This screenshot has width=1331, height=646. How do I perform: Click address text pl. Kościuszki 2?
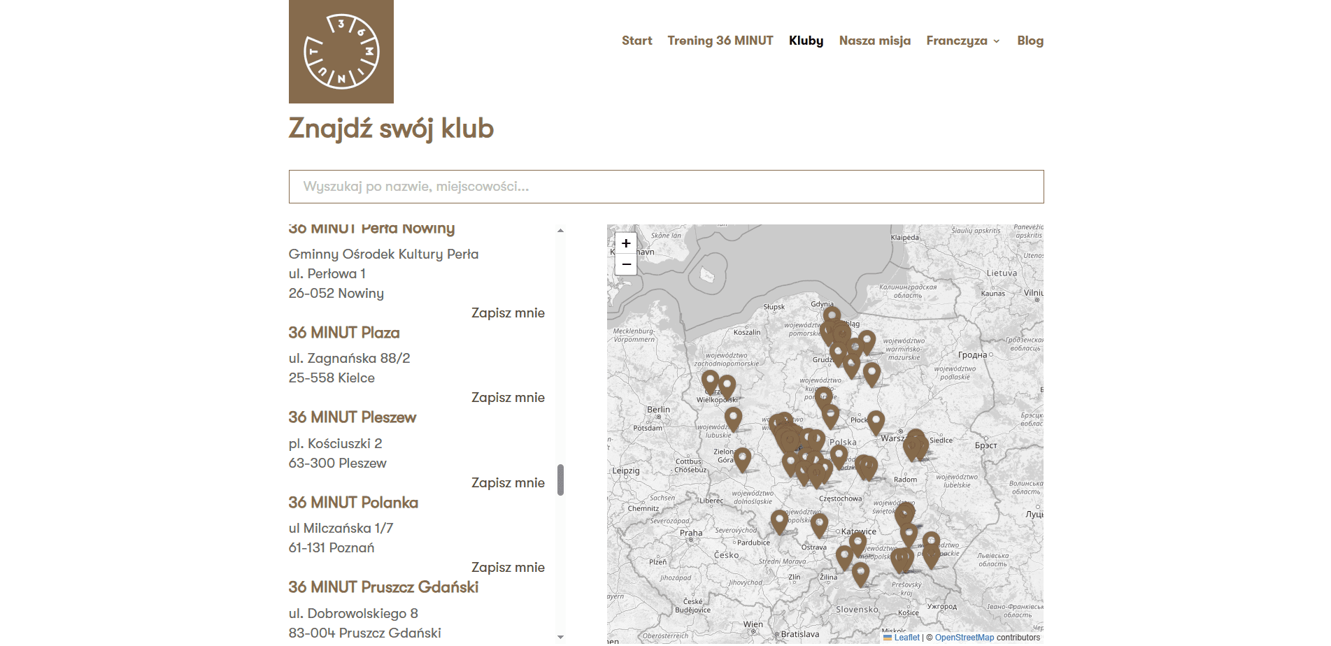(x=336, y=443)
